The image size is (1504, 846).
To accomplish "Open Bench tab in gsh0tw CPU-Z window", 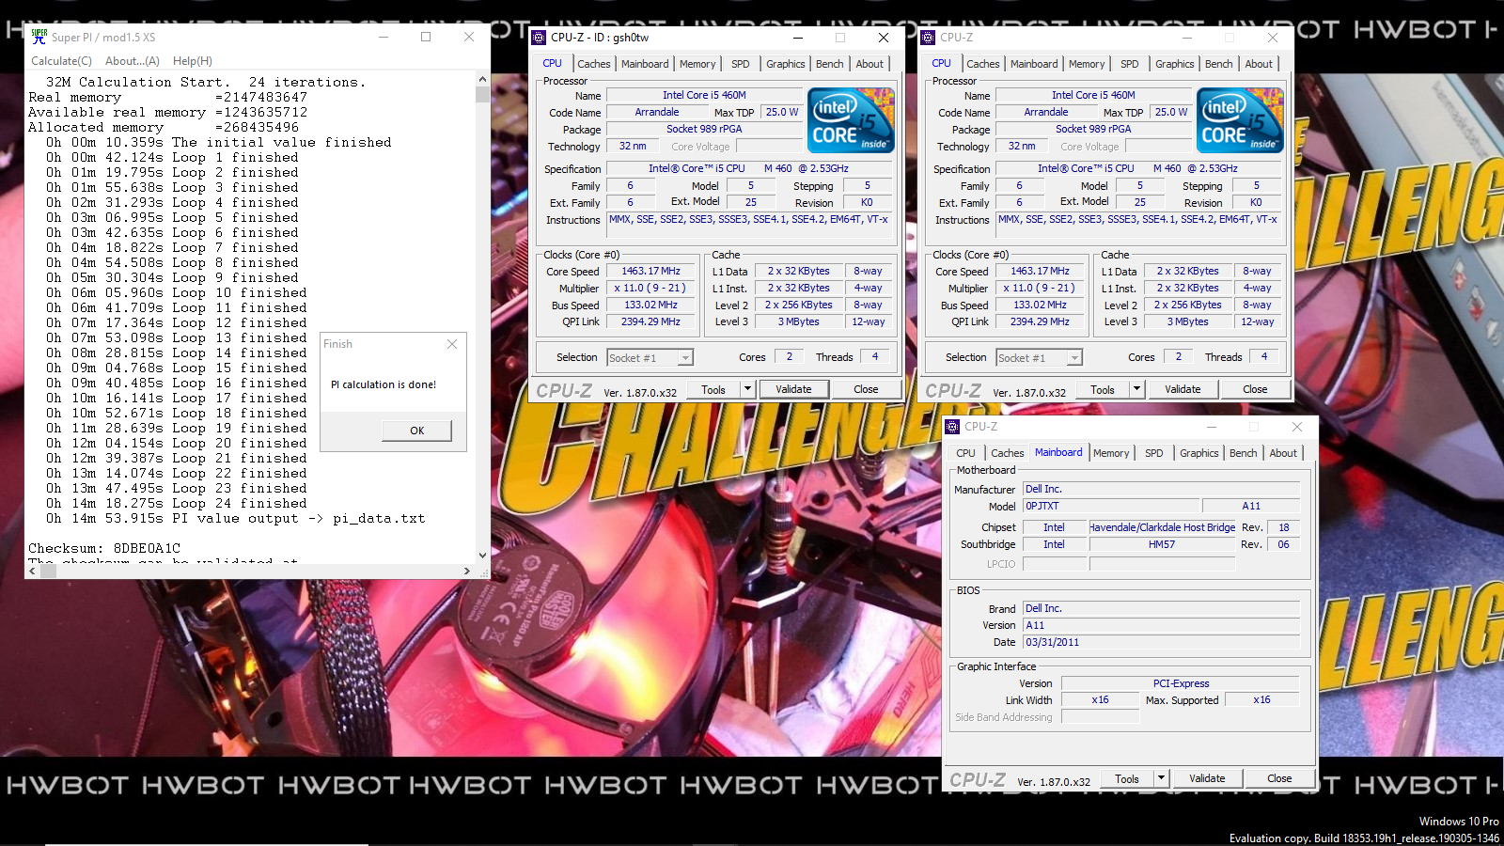I will (x=830, y=64).
